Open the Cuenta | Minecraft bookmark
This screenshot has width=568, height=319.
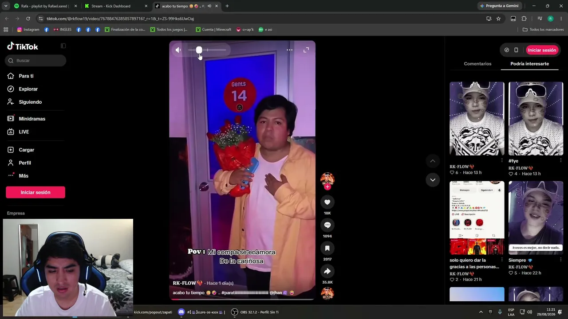[x=213, y=30]
